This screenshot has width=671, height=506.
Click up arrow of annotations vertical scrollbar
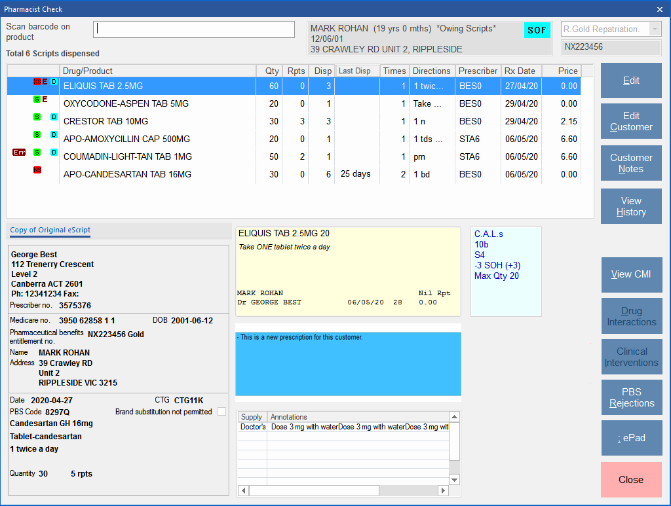coord(455,417)
